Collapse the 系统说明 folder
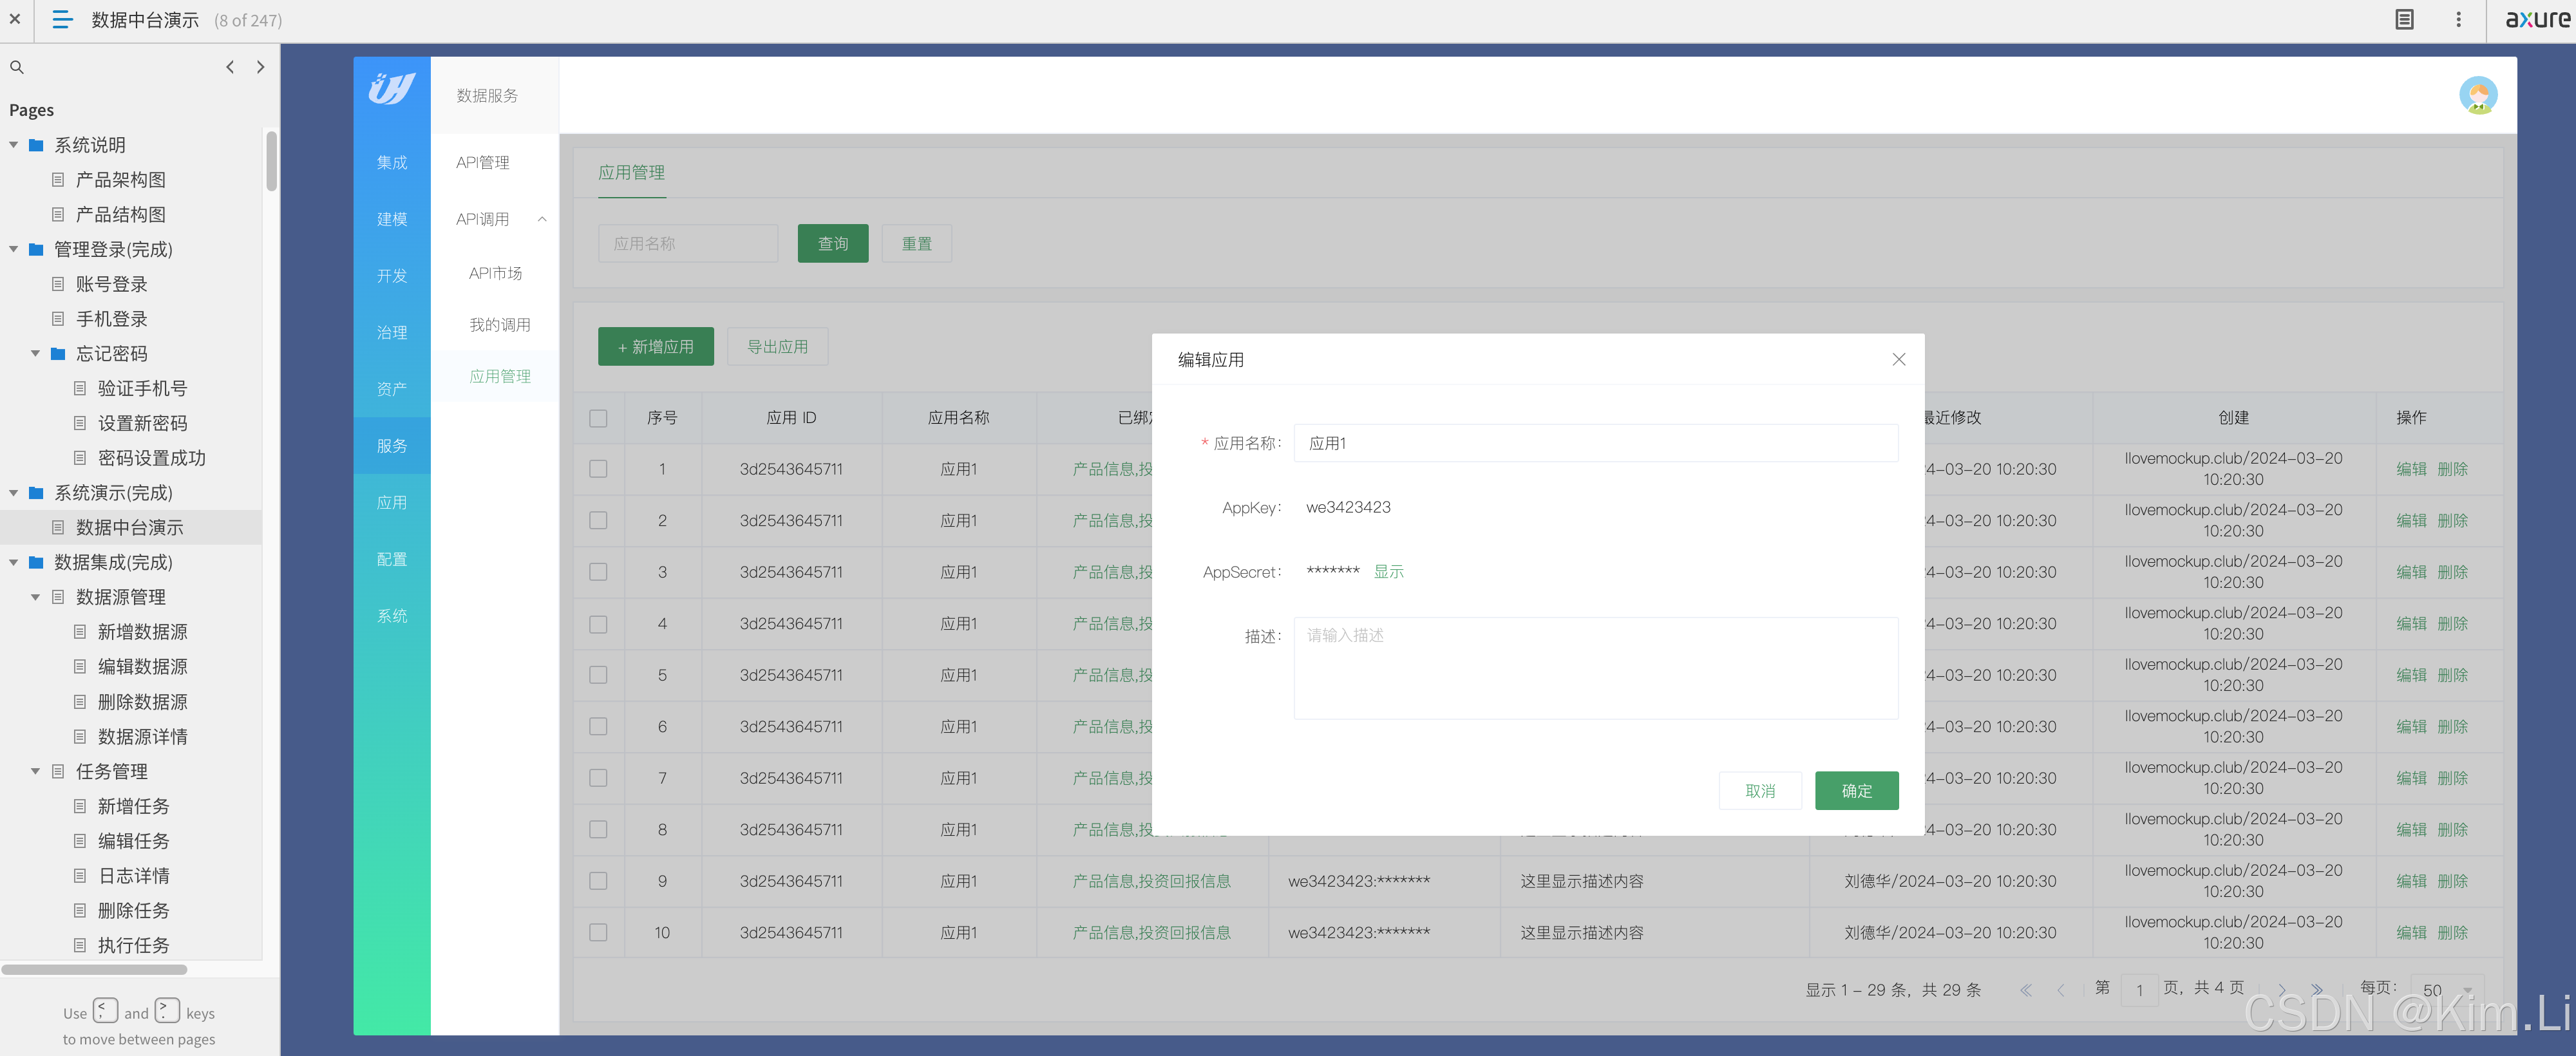This screenshot has width=2576, height=1056. tap(14, 145)
